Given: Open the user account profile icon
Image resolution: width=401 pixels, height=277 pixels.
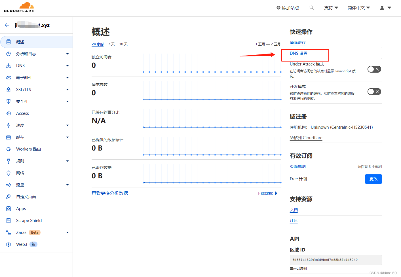Looking at the screenshot, I should 382,8.
